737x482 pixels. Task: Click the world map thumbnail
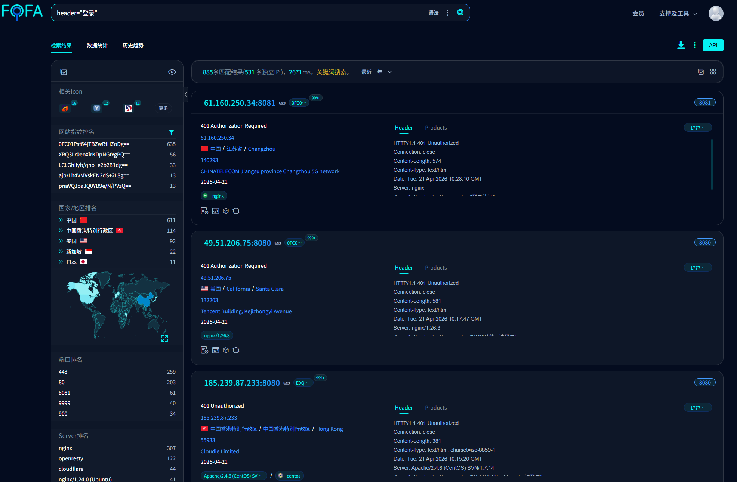tap(117, 305)
